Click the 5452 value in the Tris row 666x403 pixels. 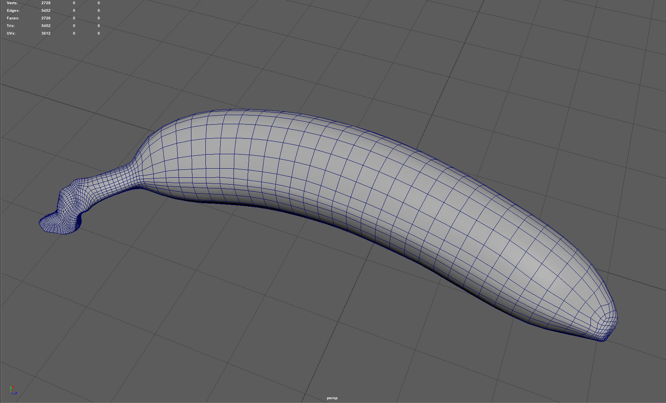[x=46, y=26]
